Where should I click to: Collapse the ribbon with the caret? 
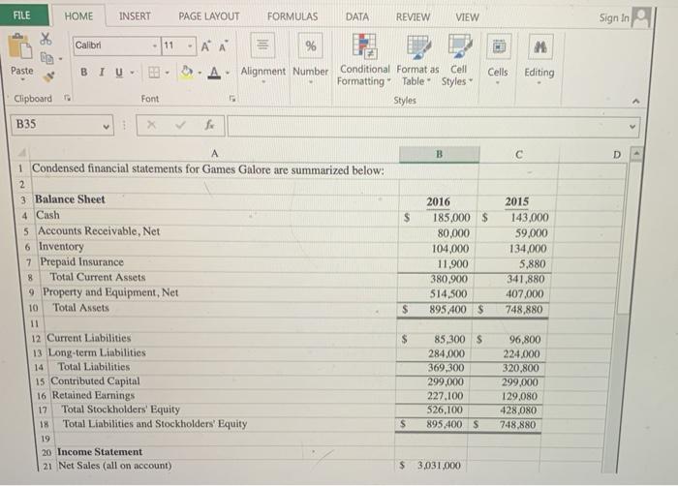[x=635, y=102]
